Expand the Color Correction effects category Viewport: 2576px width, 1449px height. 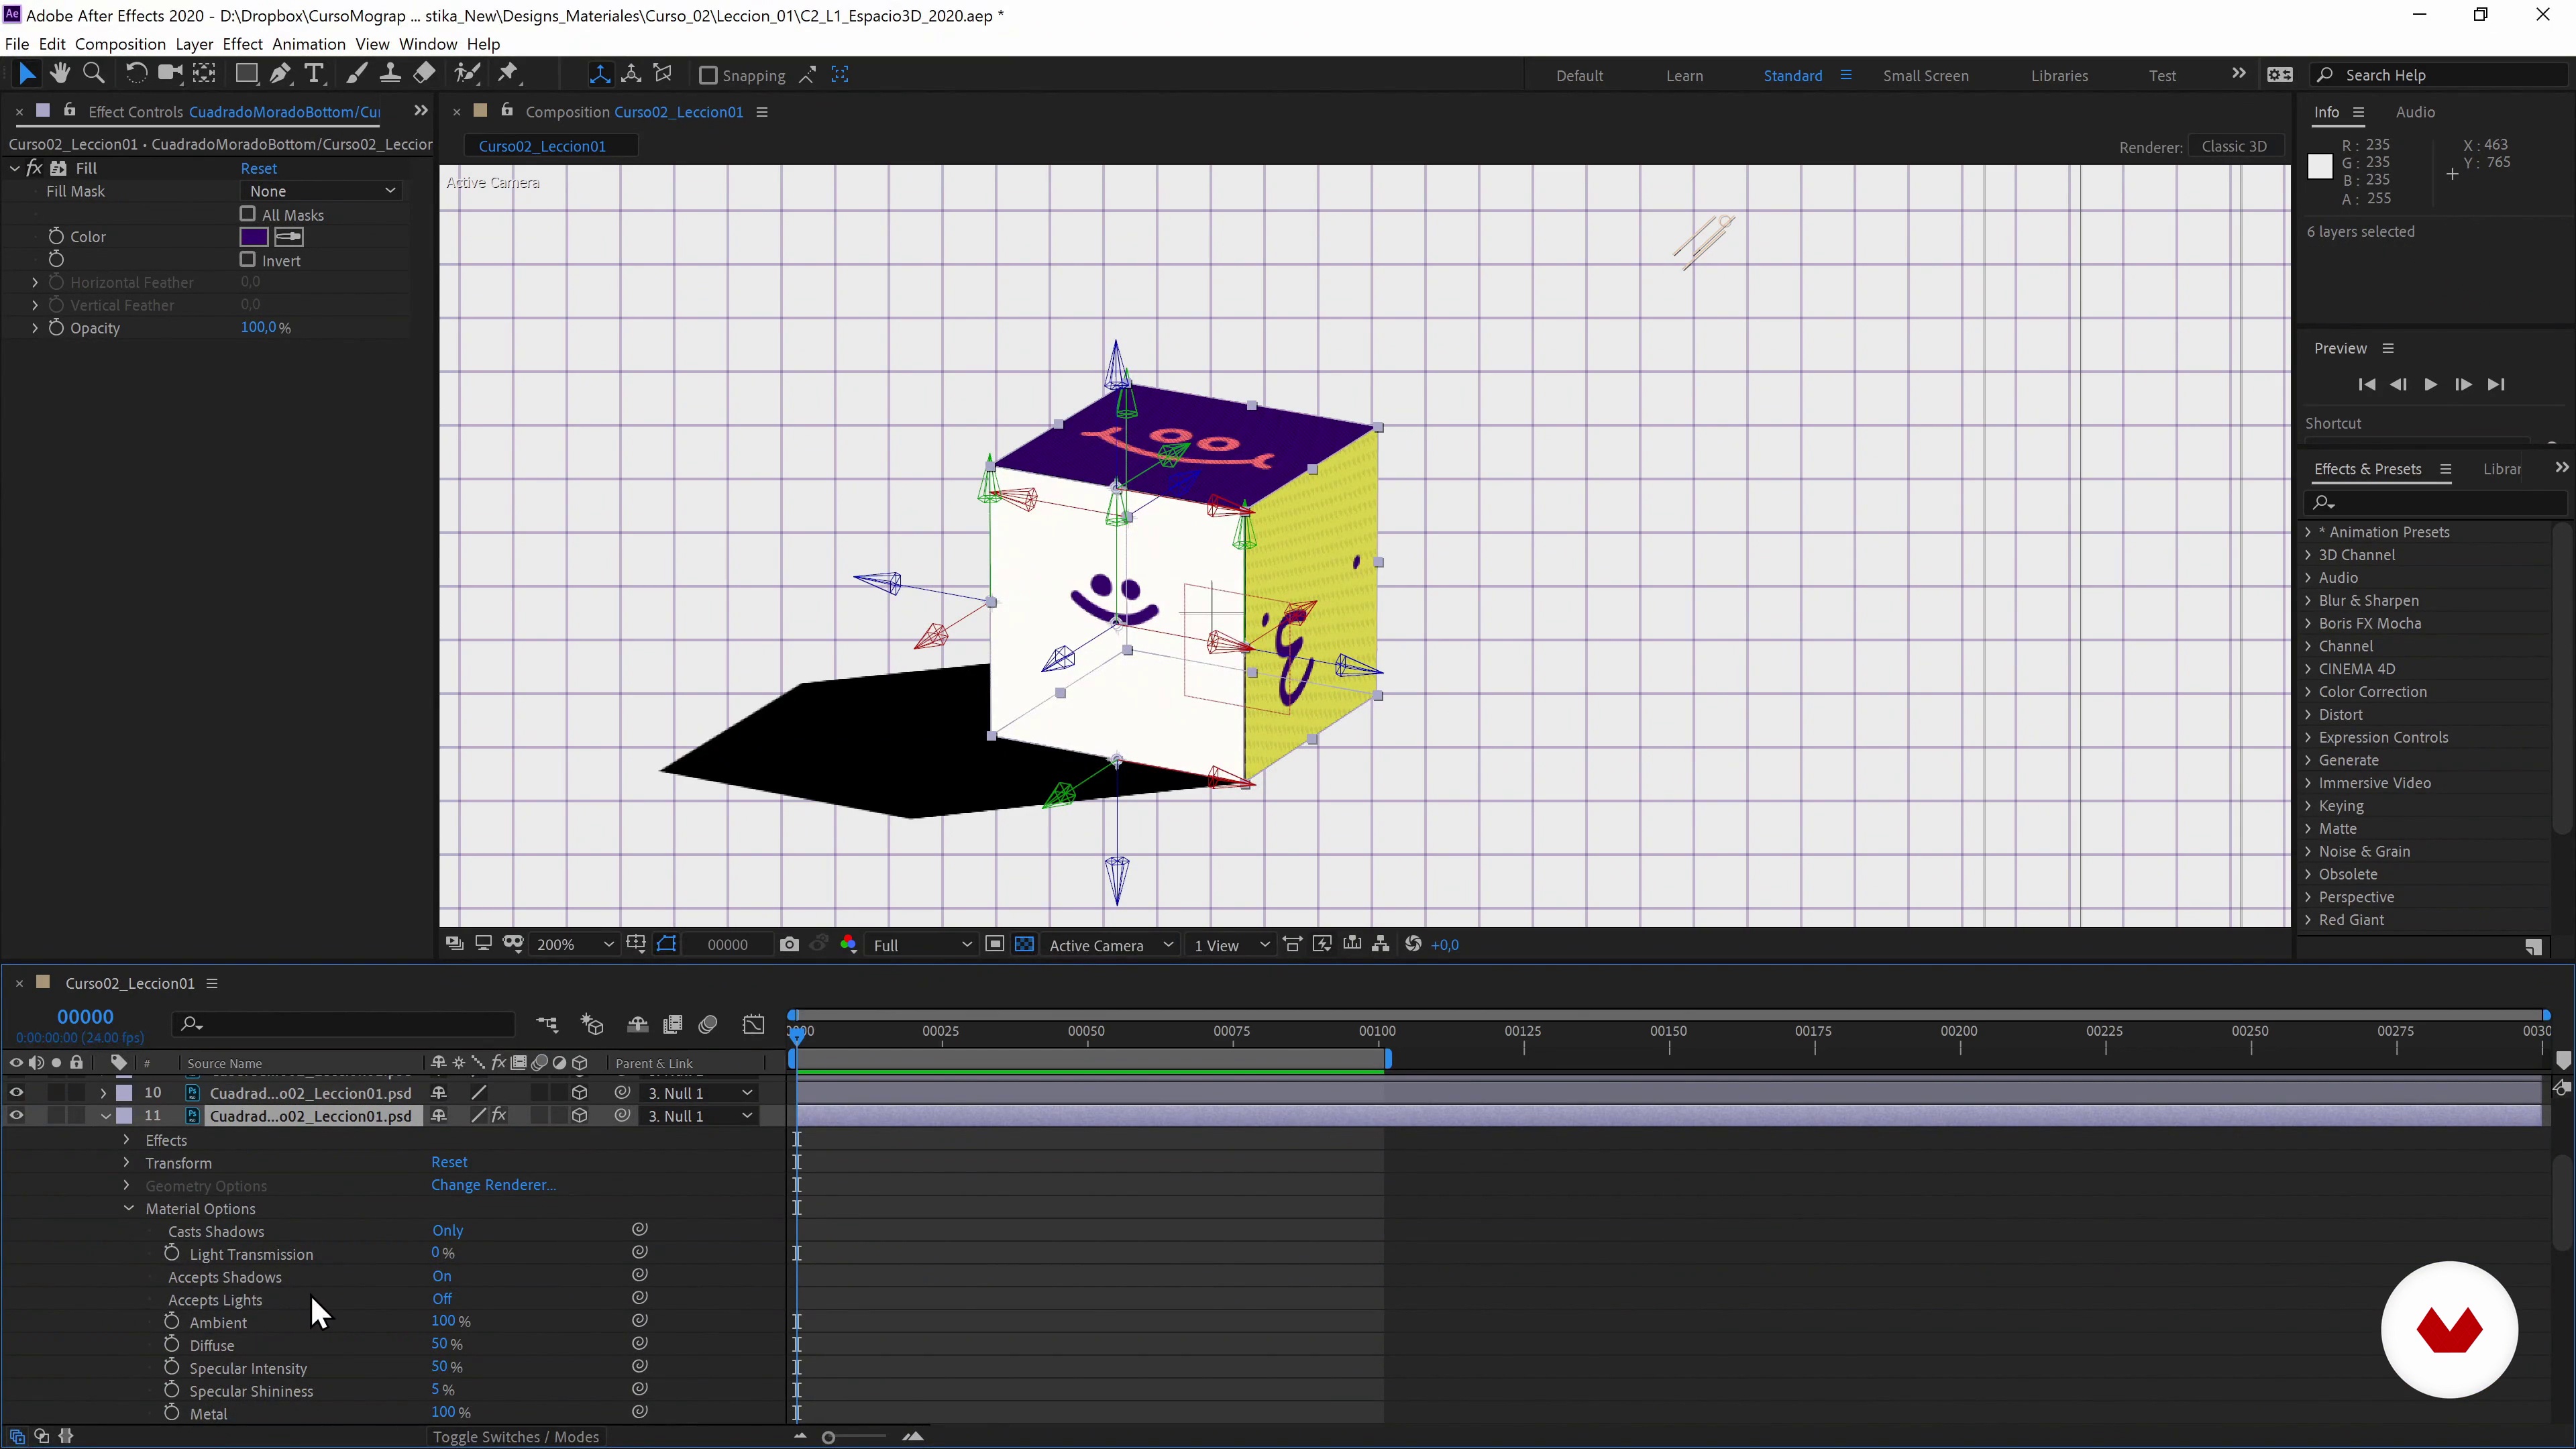2308,692
